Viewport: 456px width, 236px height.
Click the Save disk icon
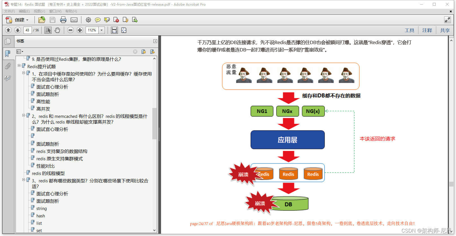click(52, 20)
